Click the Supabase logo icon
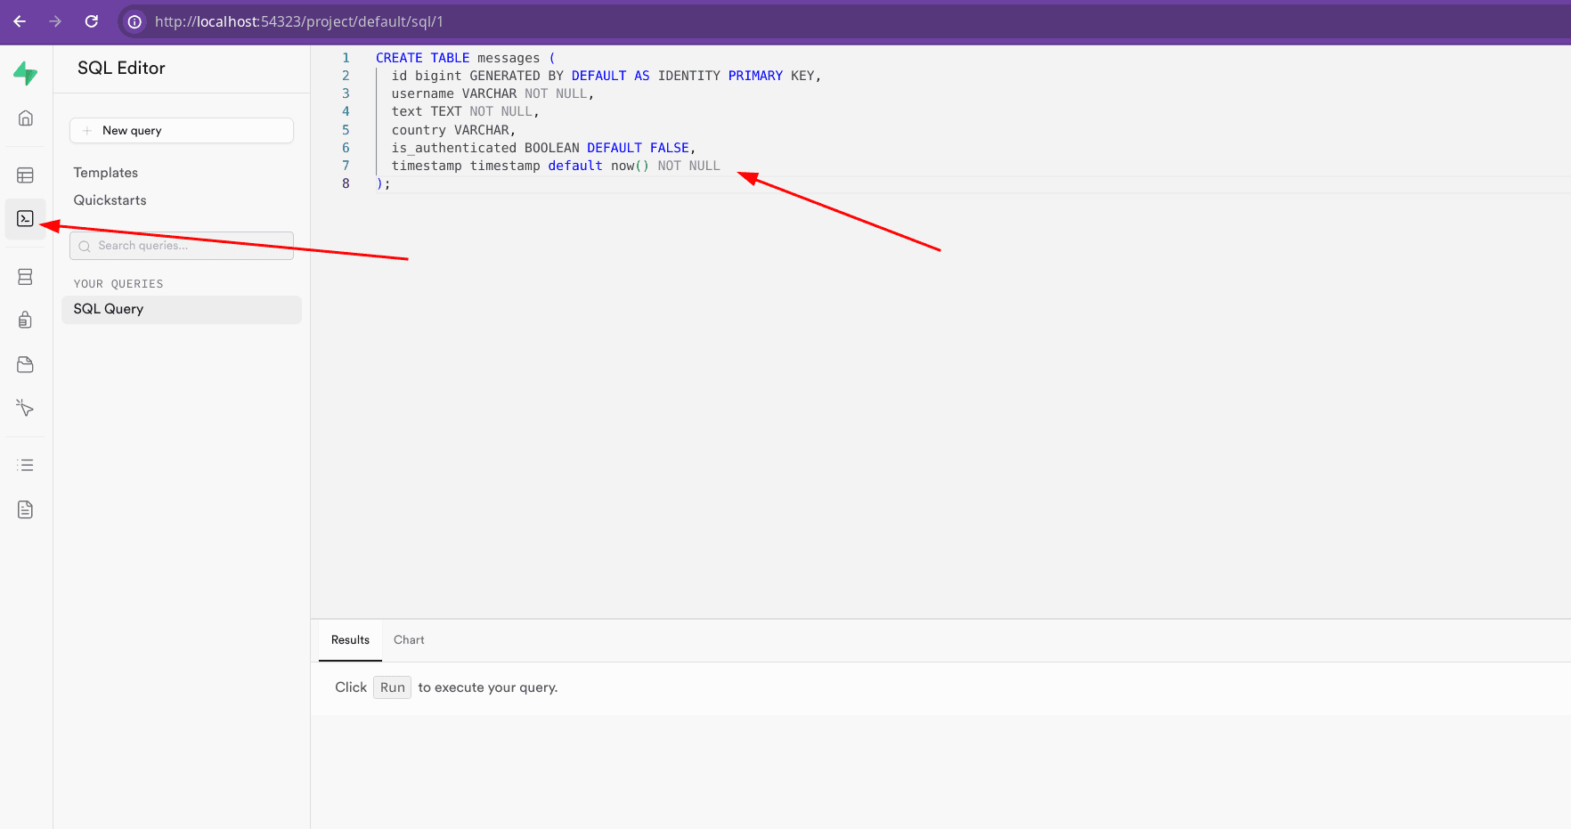The image size is (1571, 829). tap(25, 73)
